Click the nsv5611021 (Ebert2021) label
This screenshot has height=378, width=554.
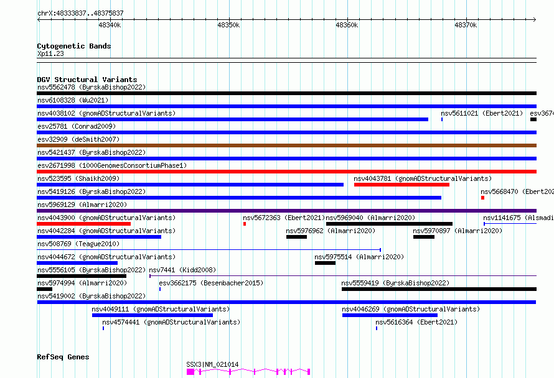coord(482,113)
